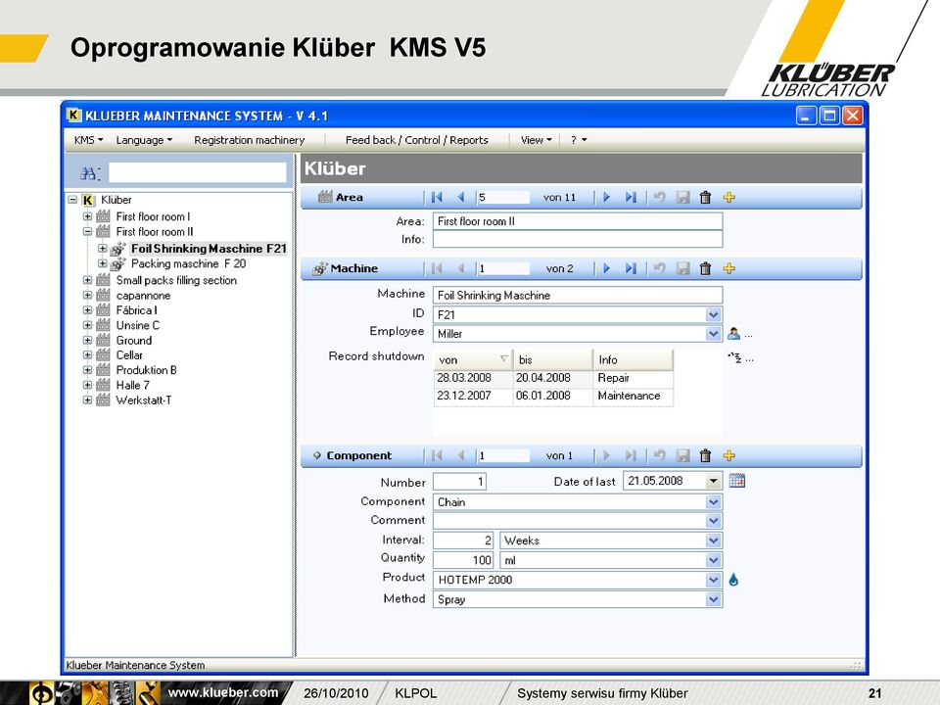Click the blue oil drop product icon
The height and width of the screenshot is (705, 940).
733,580
